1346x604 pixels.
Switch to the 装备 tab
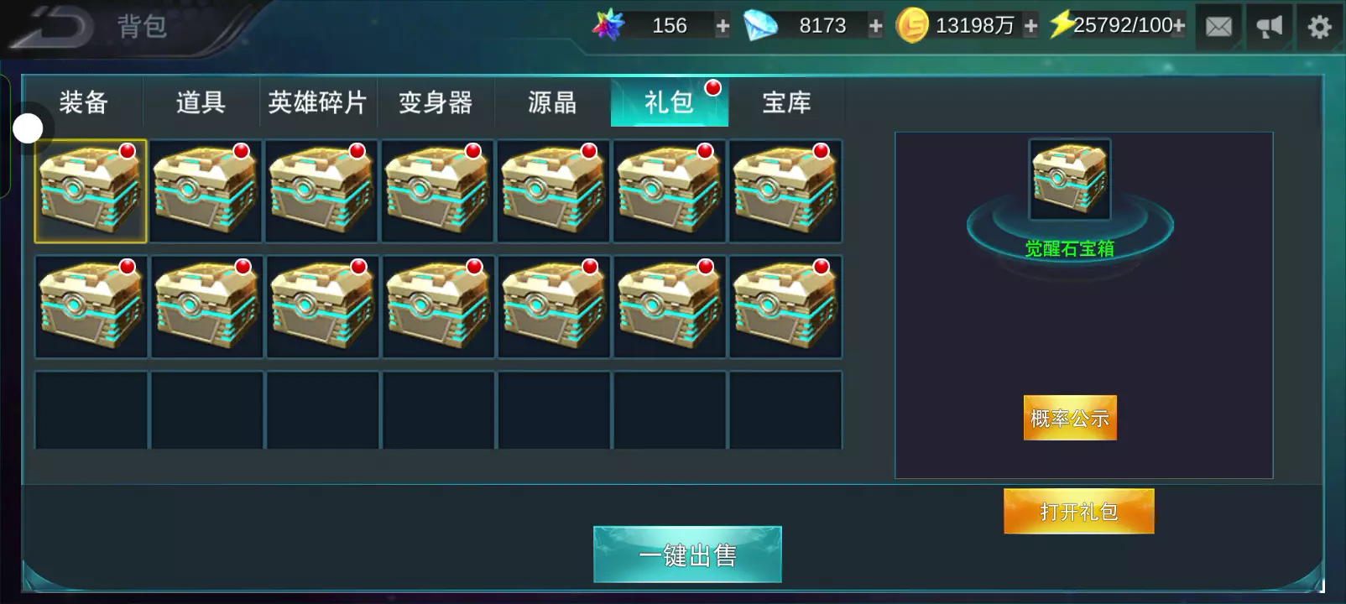83,102
